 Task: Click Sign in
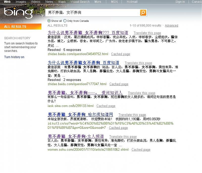(180, 2)
